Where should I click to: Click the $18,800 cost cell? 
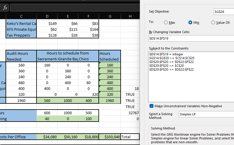(x=89, y=137)
